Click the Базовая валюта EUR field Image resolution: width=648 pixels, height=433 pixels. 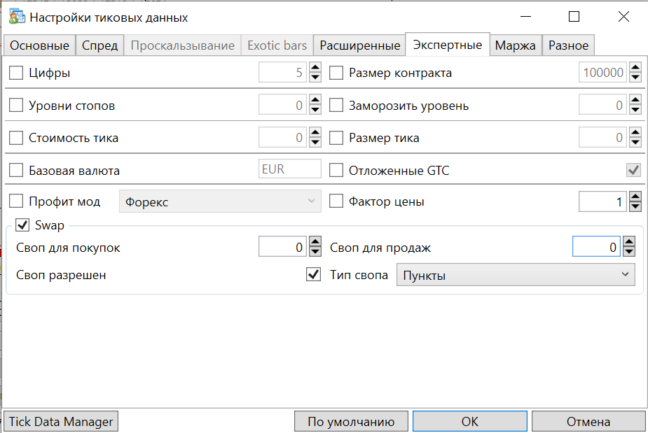pos(290,169)
